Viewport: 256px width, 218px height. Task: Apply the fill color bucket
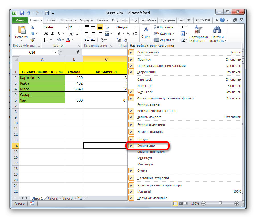coord(59,40)
